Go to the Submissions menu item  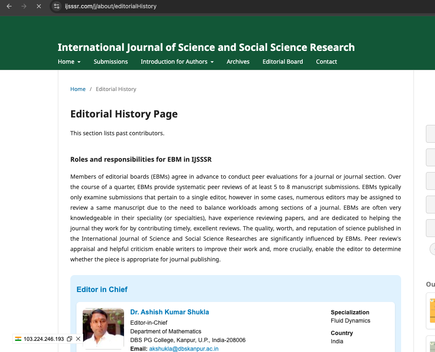point(111,62)
